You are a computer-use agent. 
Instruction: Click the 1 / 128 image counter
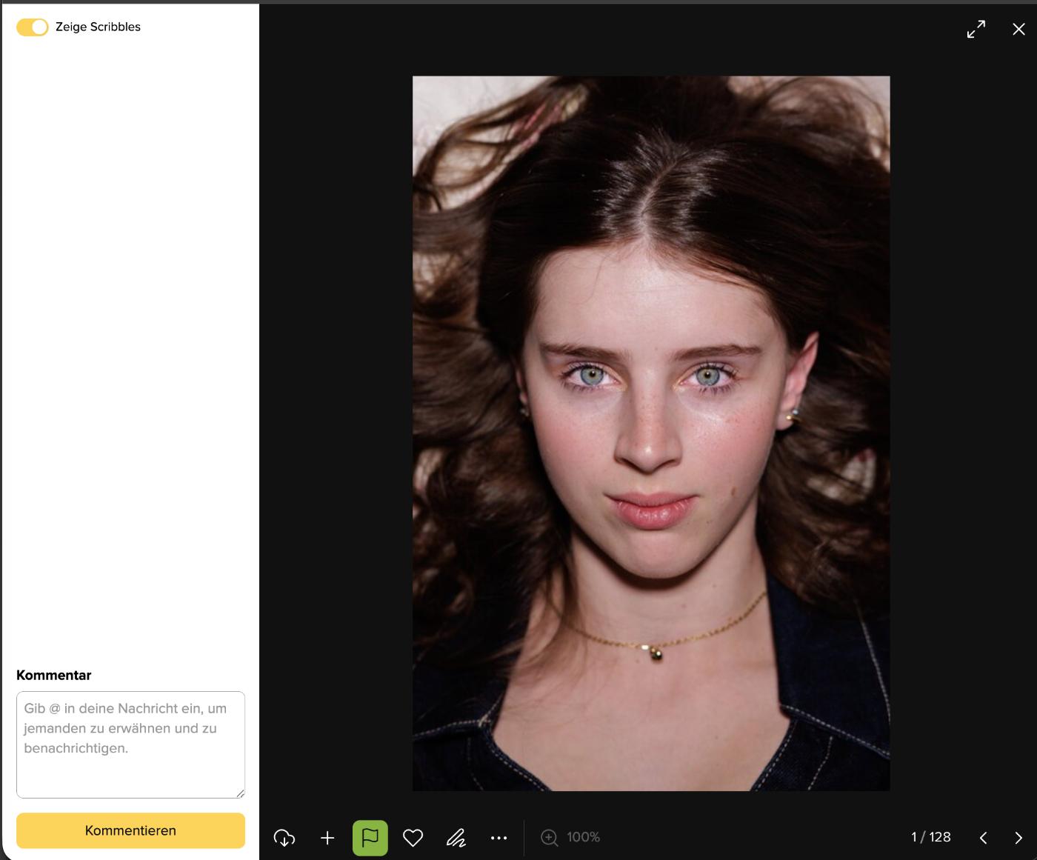[x=931, y=837]
